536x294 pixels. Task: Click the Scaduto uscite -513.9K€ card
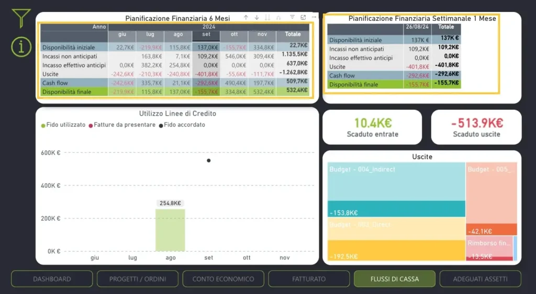pos(476,127)
